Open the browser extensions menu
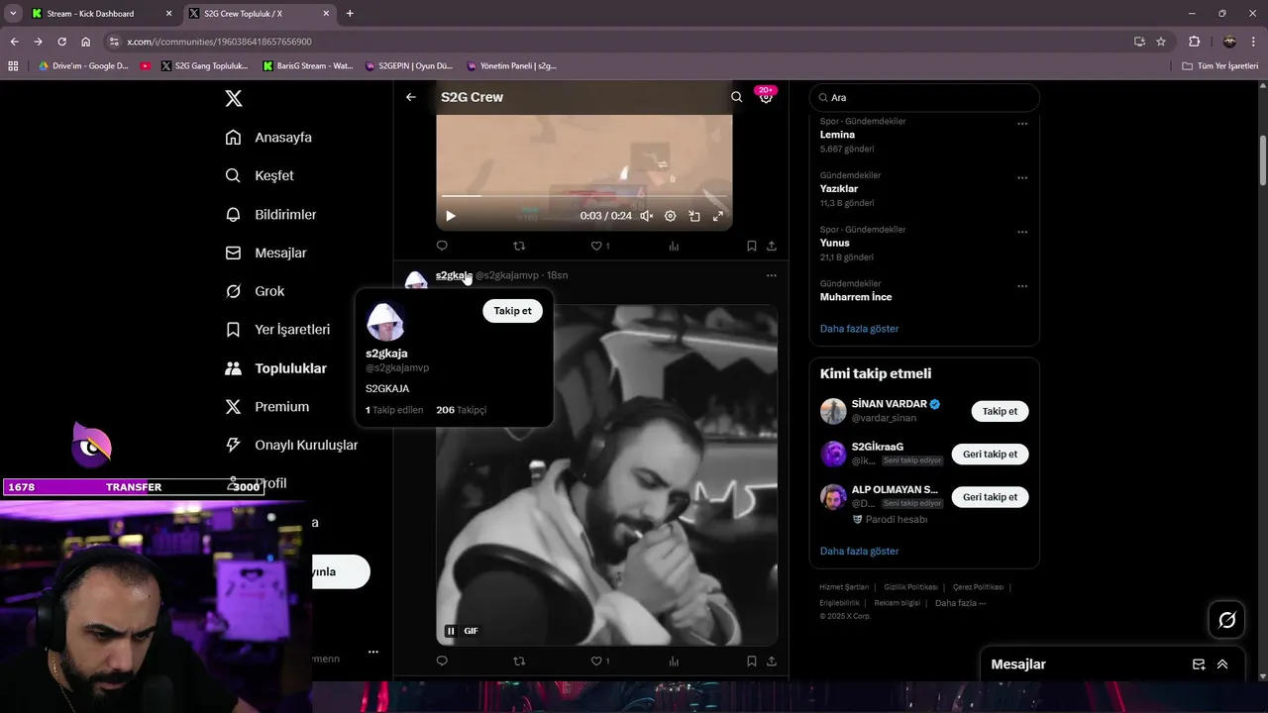Image resolution: width=1268 pixels, height=713 pixels. 1194,42
